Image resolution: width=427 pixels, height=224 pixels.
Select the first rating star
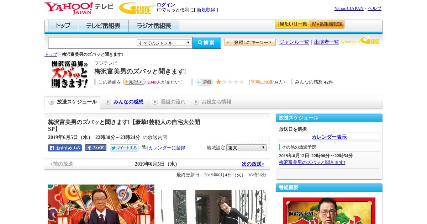click(x=218, y=82)
